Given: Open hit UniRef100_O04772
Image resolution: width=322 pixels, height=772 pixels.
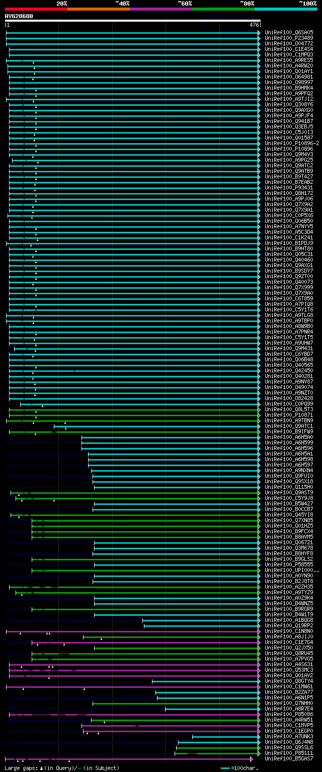Looking at the screenshot, I should click(289, 43).
